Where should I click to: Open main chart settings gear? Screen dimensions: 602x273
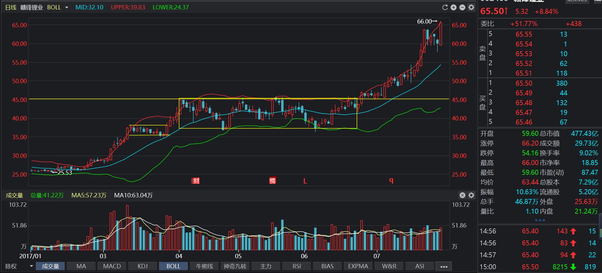point(471,8)
